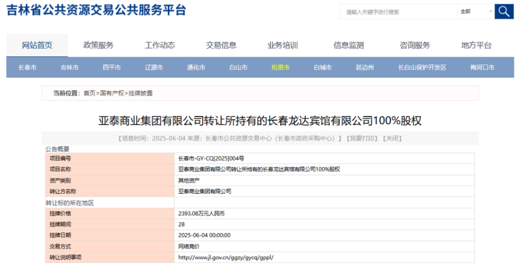Open the 政策服务 menu
The width and height of the screenshot is (516, 276).
98,45
